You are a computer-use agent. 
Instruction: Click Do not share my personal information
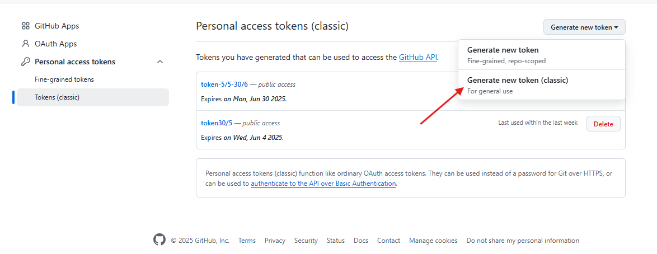click(x=523, y=241)
